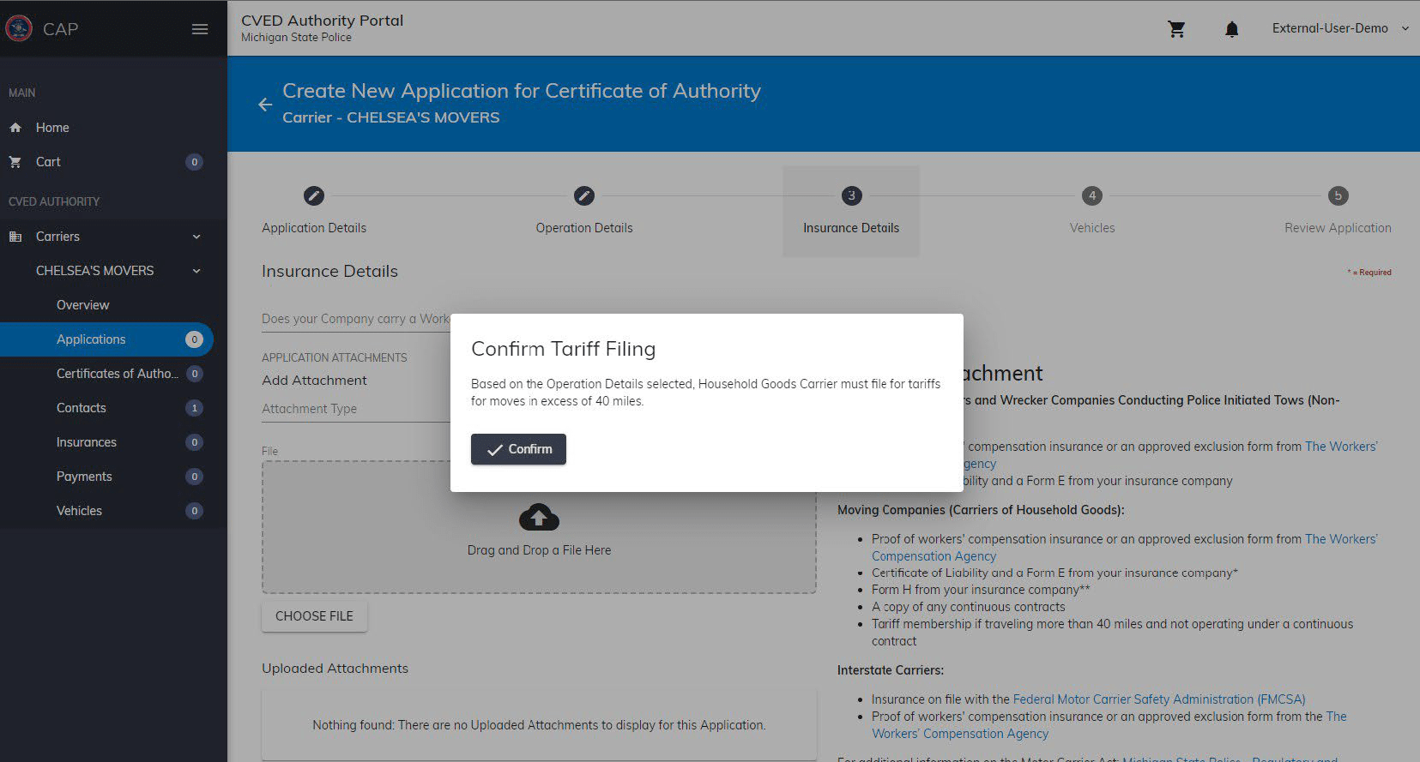This screenshot has height=762, width=1420.
Task: Click the CAP logo icon
Action: [19, 28]
